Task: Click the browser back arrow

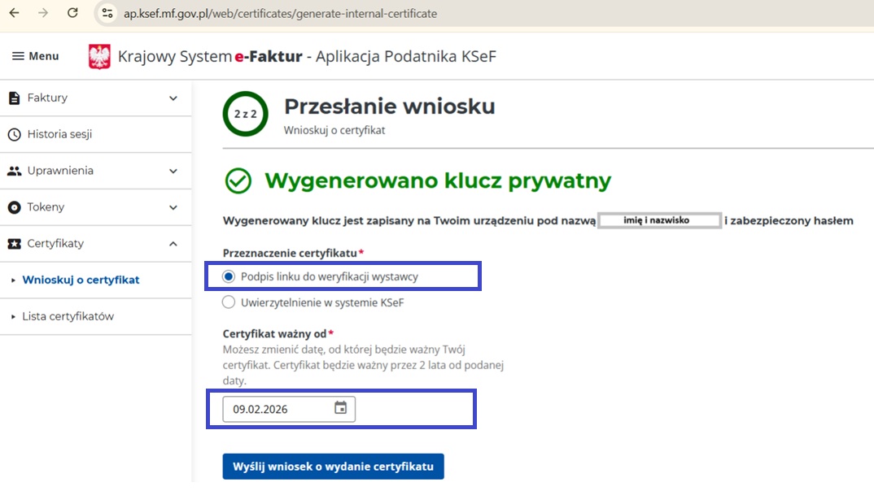Action: coord(14,14)
